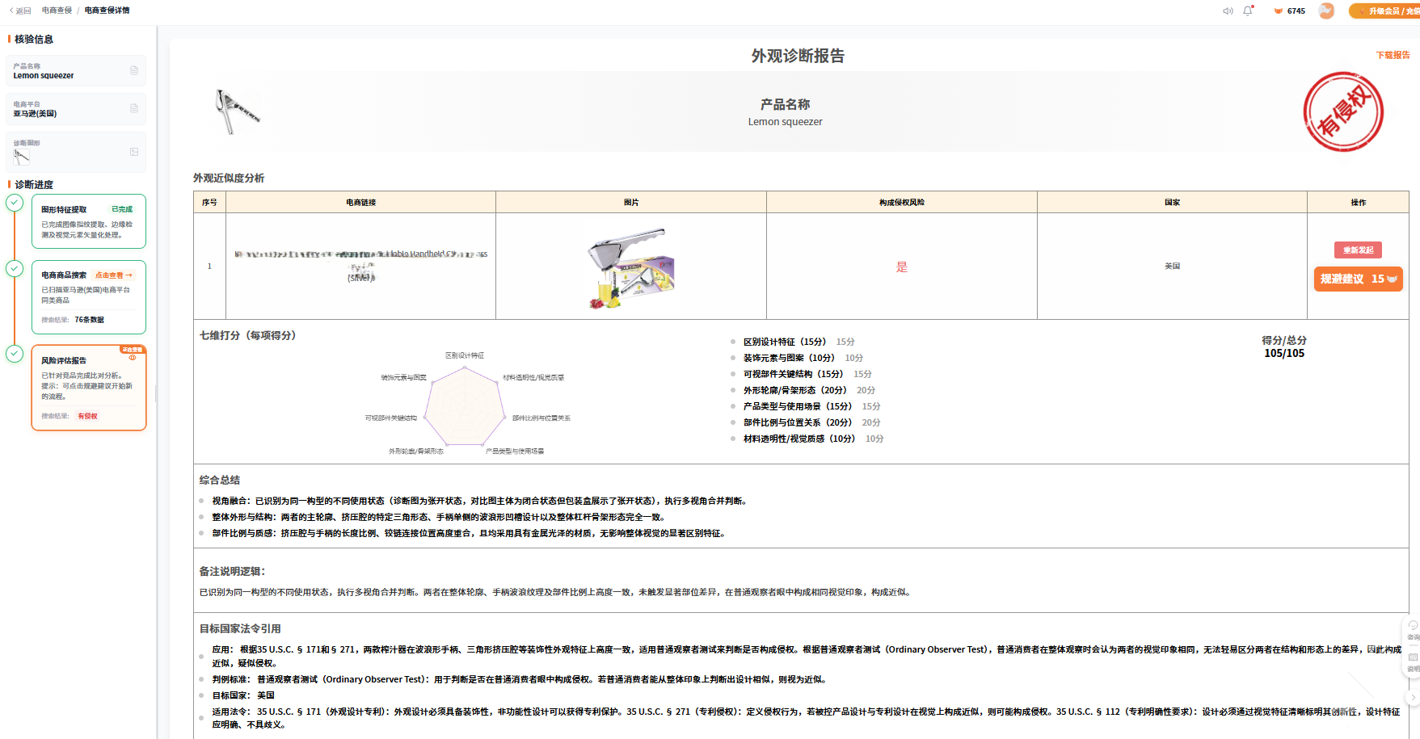Click the 升级会员 upgrade button
This screenshot has width=1420, height=739.
[x=1384, y=11]
